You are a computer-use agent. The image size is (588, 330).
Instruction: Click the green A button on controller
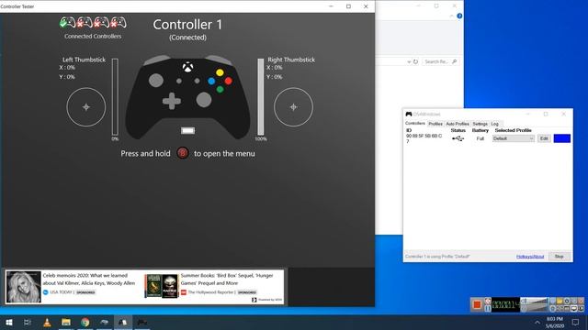[220, 89]
